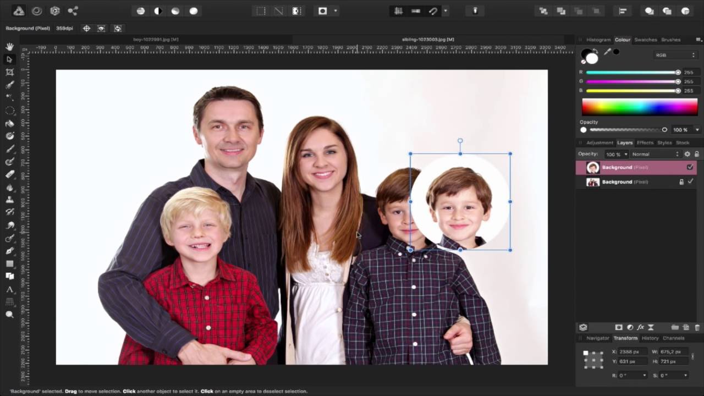Select the Erase Brush tool
Viewport: 704px width, 396px height.
pyautogui.click(x=9, y=174)
